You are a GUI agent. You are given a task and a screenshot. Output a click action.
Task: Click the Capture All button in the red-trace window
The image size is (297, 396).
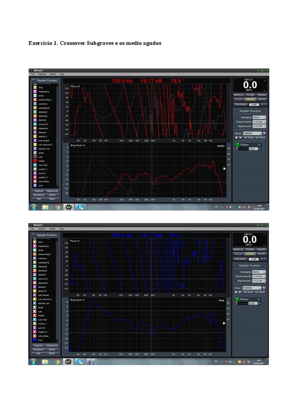(x=52, y=191)
